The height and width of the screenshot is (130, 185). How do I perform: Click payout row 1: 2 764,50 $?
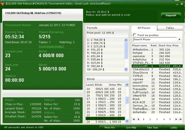[x=105, y=40]
